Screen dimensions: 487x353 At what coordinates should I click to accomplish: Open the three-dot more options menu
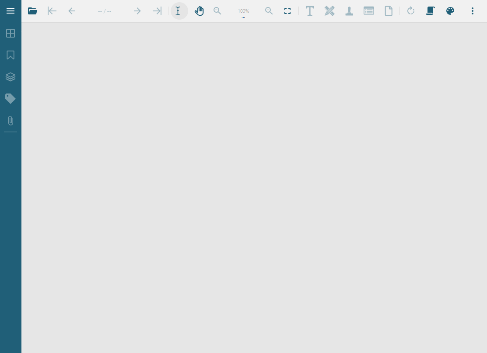click(x=473, y=11)
